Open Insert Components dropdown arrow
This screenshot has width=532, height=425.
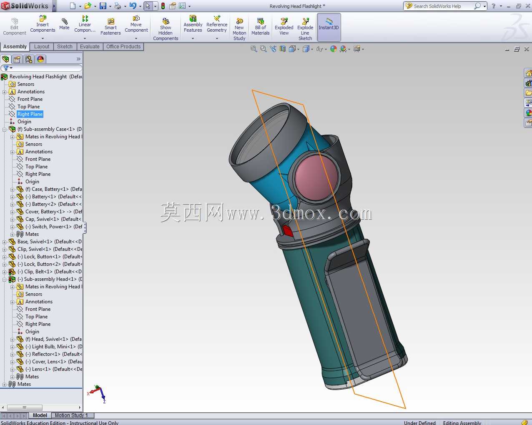(43, 38)
